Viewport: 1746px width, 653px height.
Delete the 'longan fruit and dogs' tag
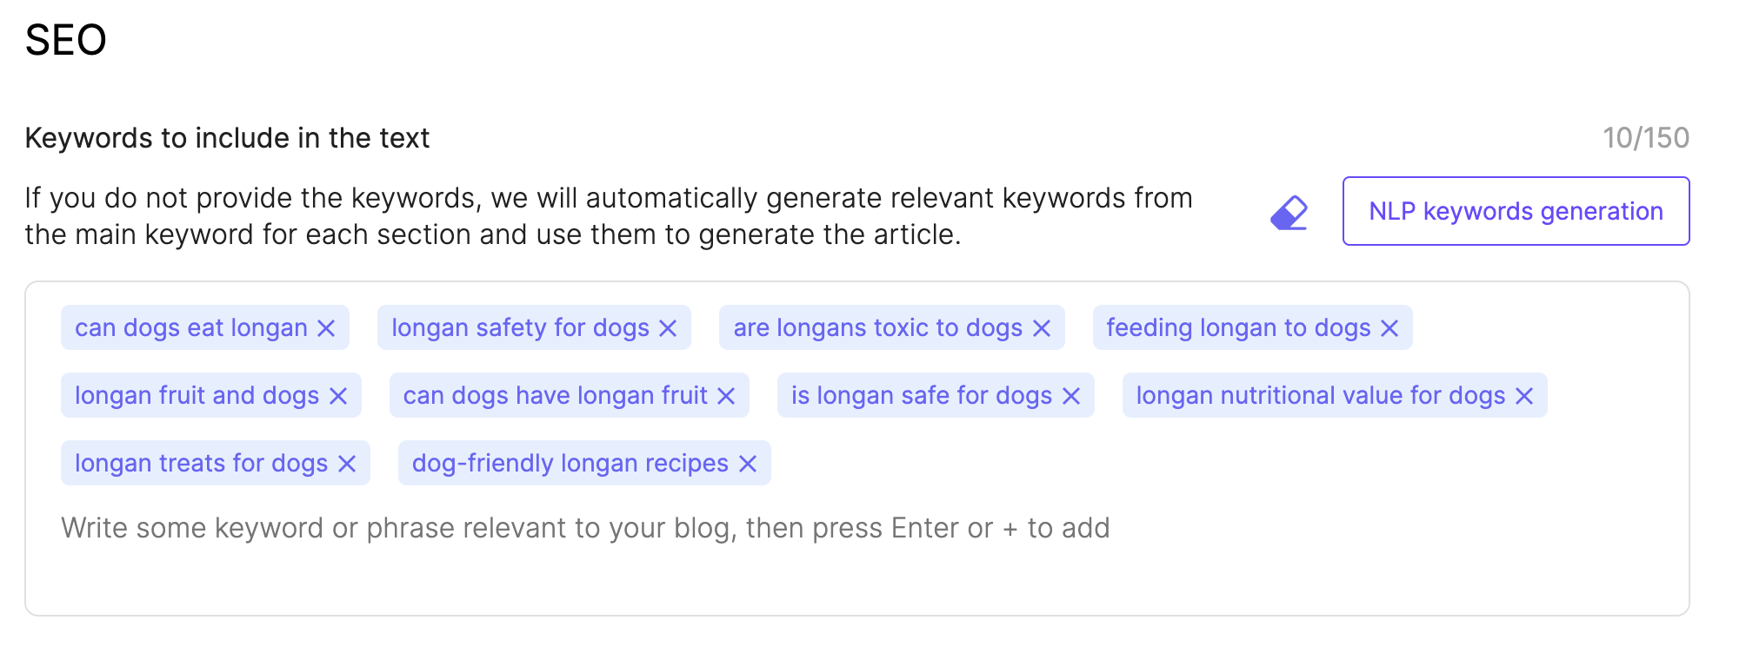pyautogui.click(x=338, y=396)
